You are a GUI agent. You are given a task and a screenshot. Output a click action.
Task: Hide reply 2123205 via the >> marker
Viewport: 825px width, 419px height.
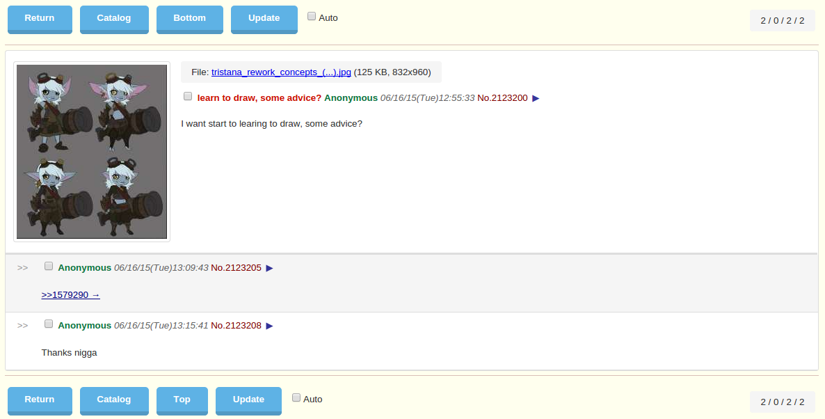23,268
